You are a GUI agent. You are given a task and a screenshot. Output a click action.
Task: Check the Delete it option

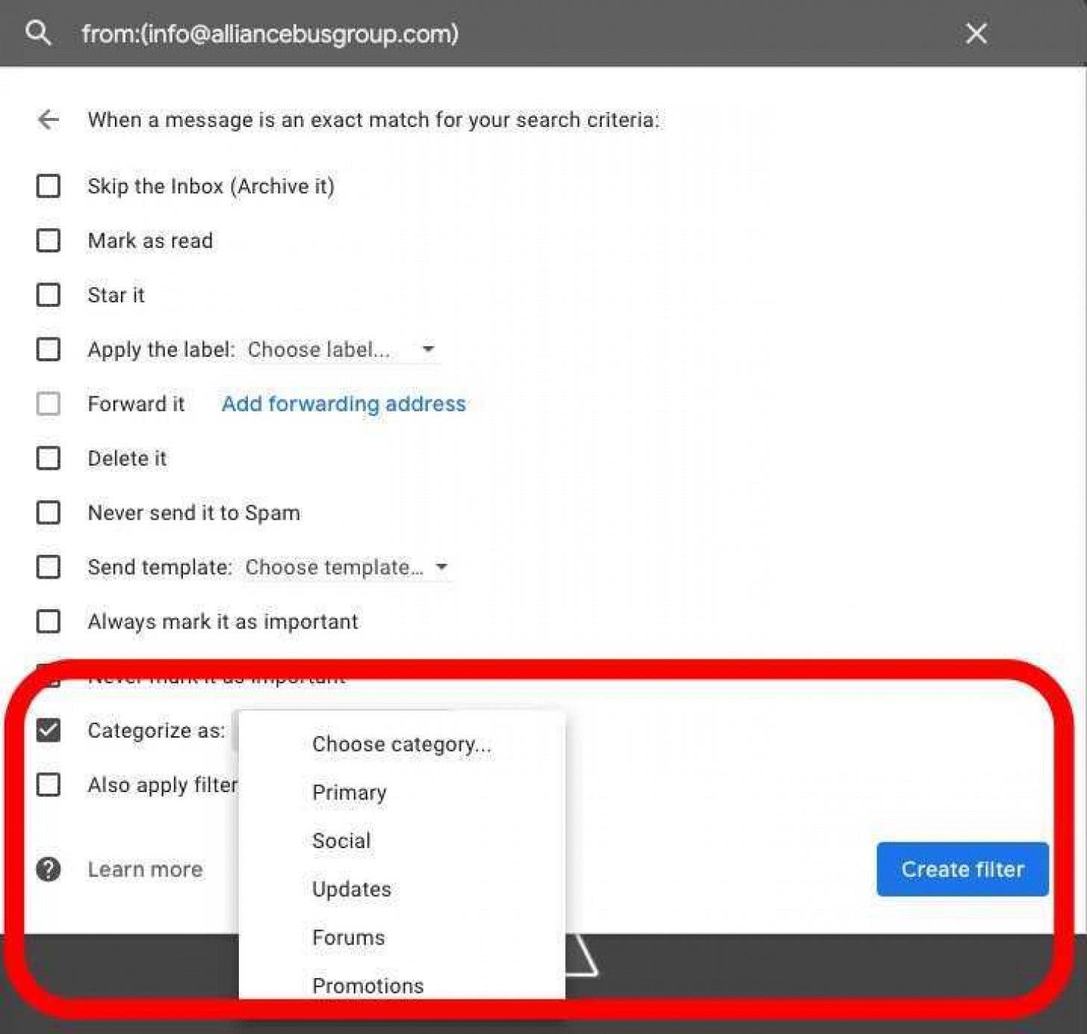tap(48, 458)
